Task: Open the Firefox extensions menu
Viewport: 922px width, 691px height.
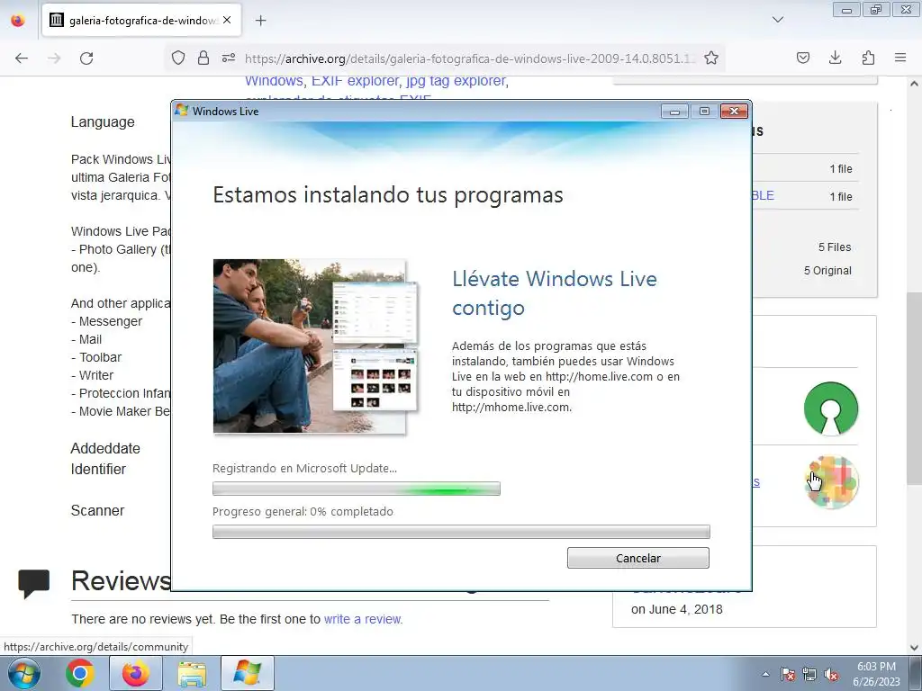Action: pos(868,58)
